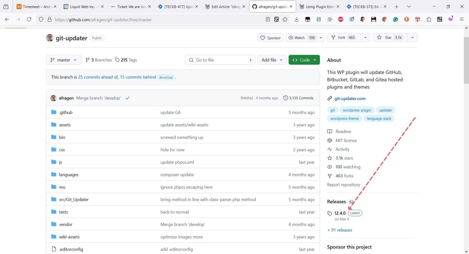This screenshot has width=469, height=254.
Task: Bookmark this page with the star
Action: (x=285, y=19)
